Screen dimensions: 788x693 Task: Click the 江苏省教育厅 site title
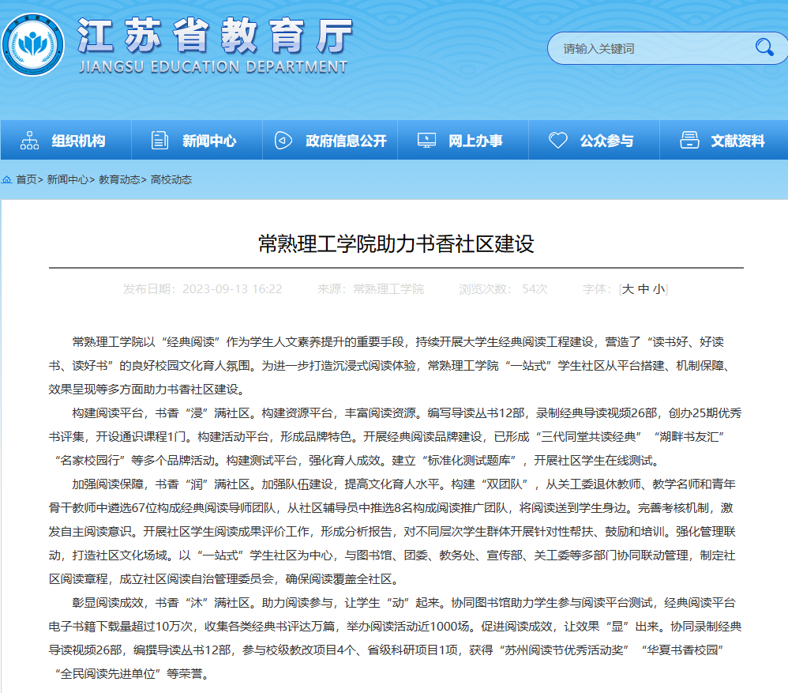215,36
